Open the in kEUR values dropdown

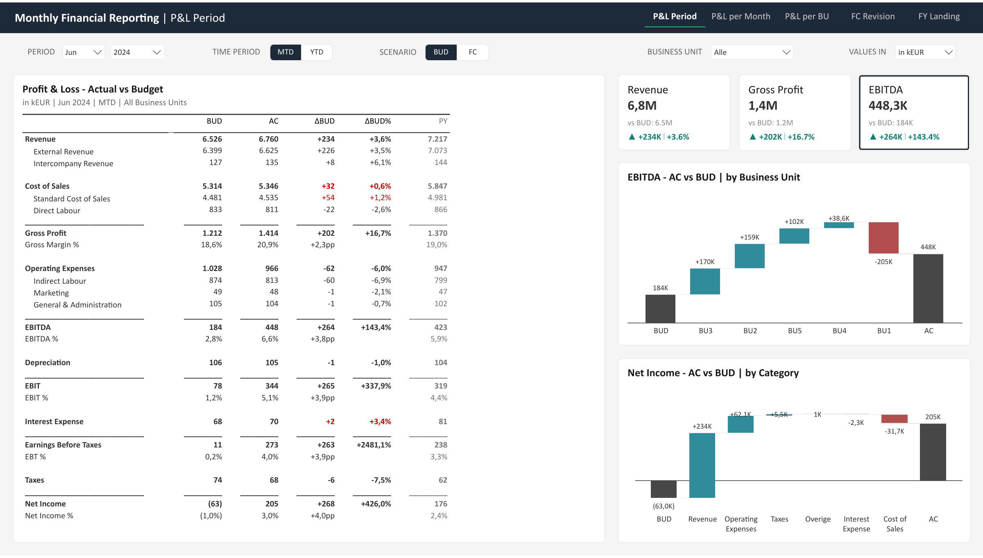[x=925, y=52]
